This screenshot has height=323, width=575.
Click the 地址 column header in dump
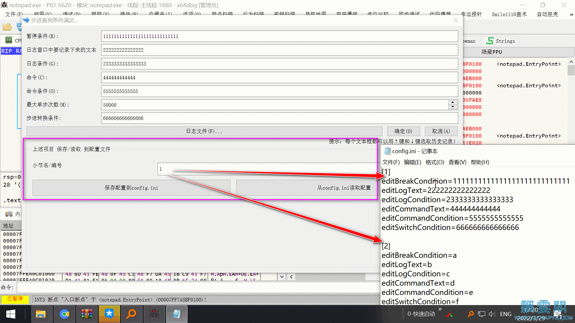point(11,226)
